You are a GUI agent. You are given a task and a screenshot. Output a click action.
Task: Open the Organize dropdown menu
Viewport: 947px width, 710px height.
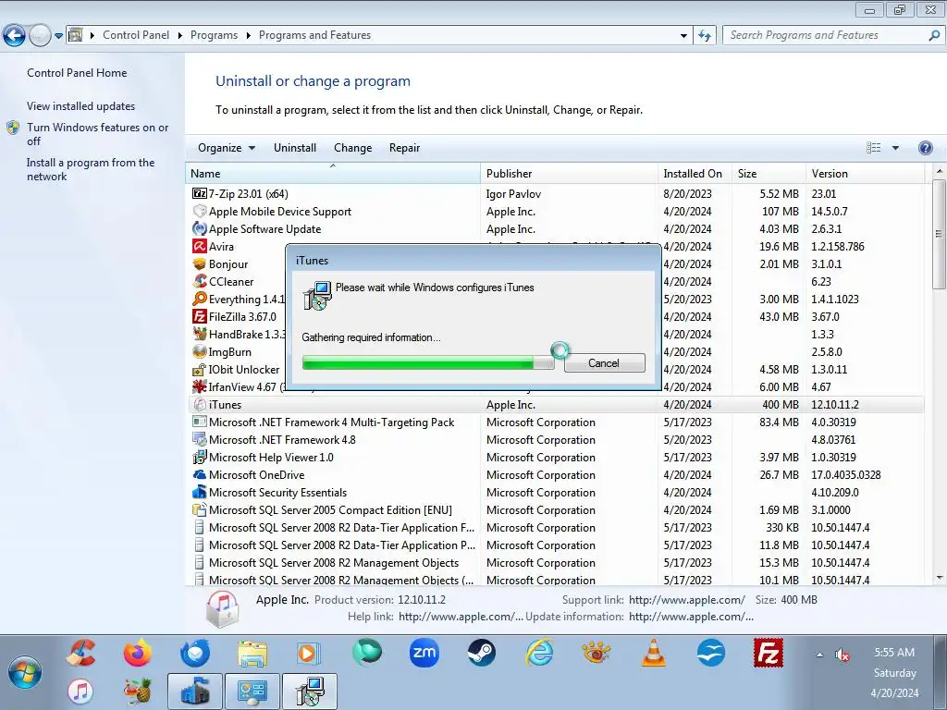click(227, 148)
